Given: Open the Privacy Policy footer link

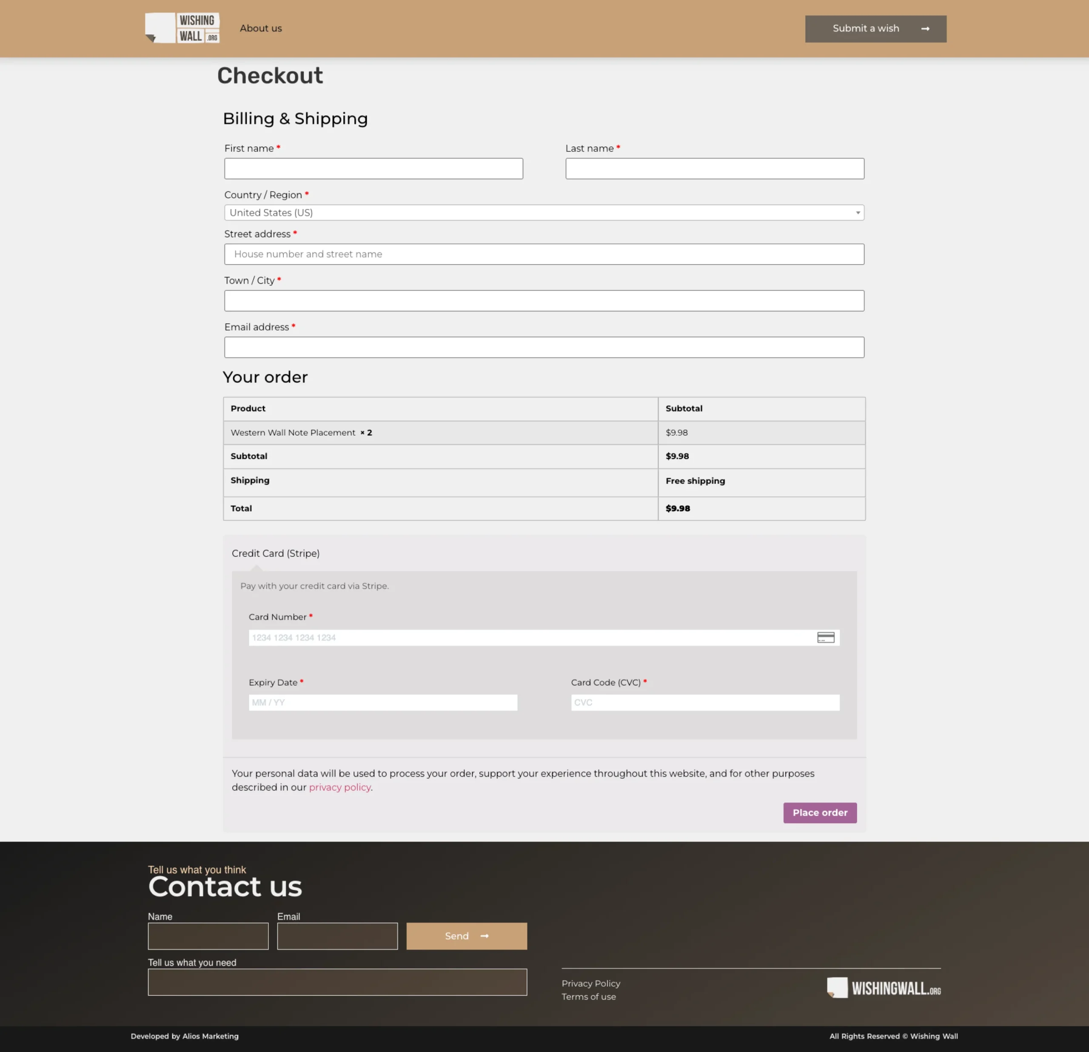Looking at the screenshot, I should click(590, 984).
